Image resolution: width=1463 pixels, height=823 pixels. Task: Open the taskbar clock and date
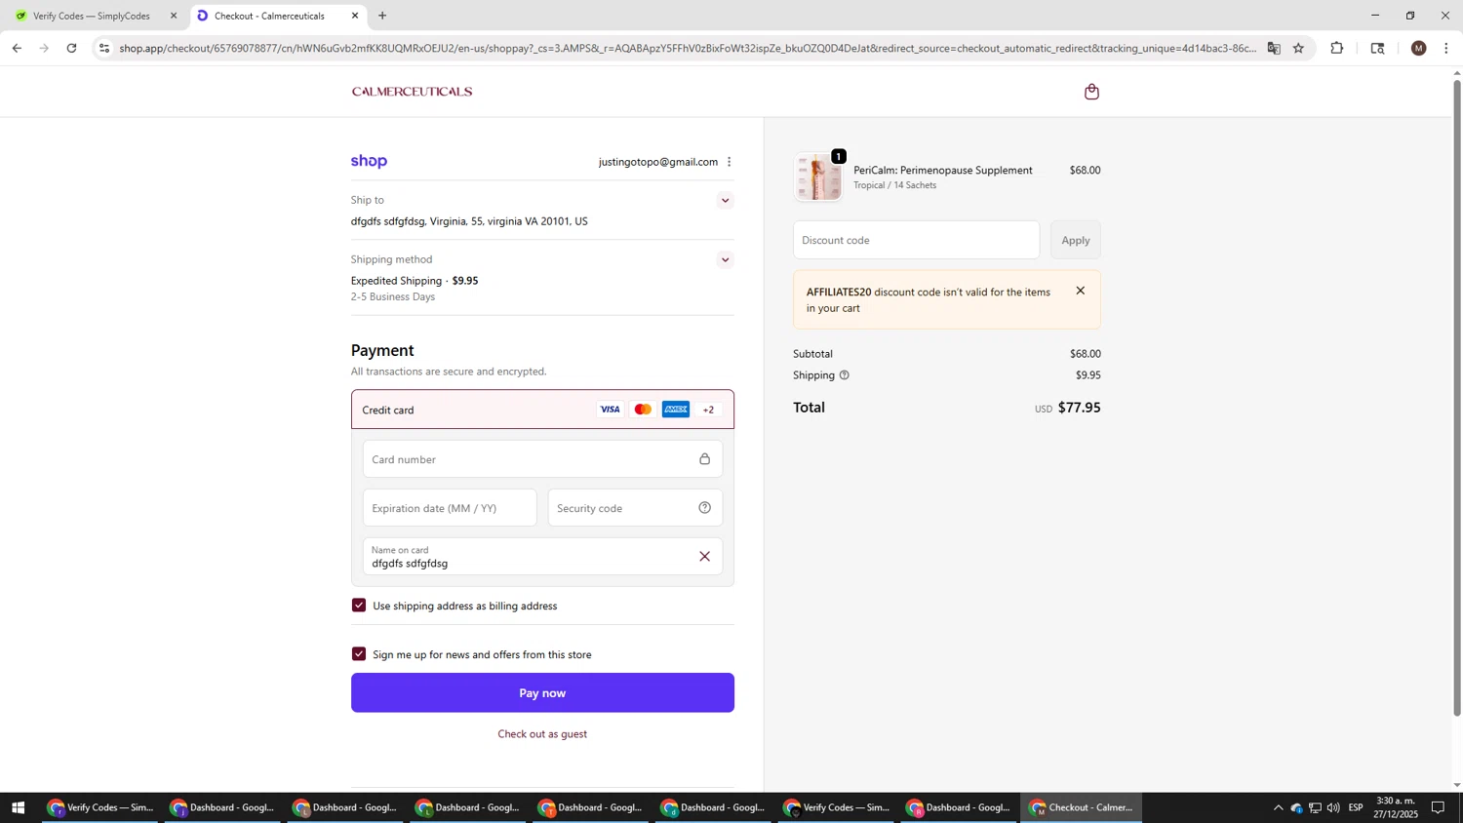pyautogui.click(x=1396, y=807)
